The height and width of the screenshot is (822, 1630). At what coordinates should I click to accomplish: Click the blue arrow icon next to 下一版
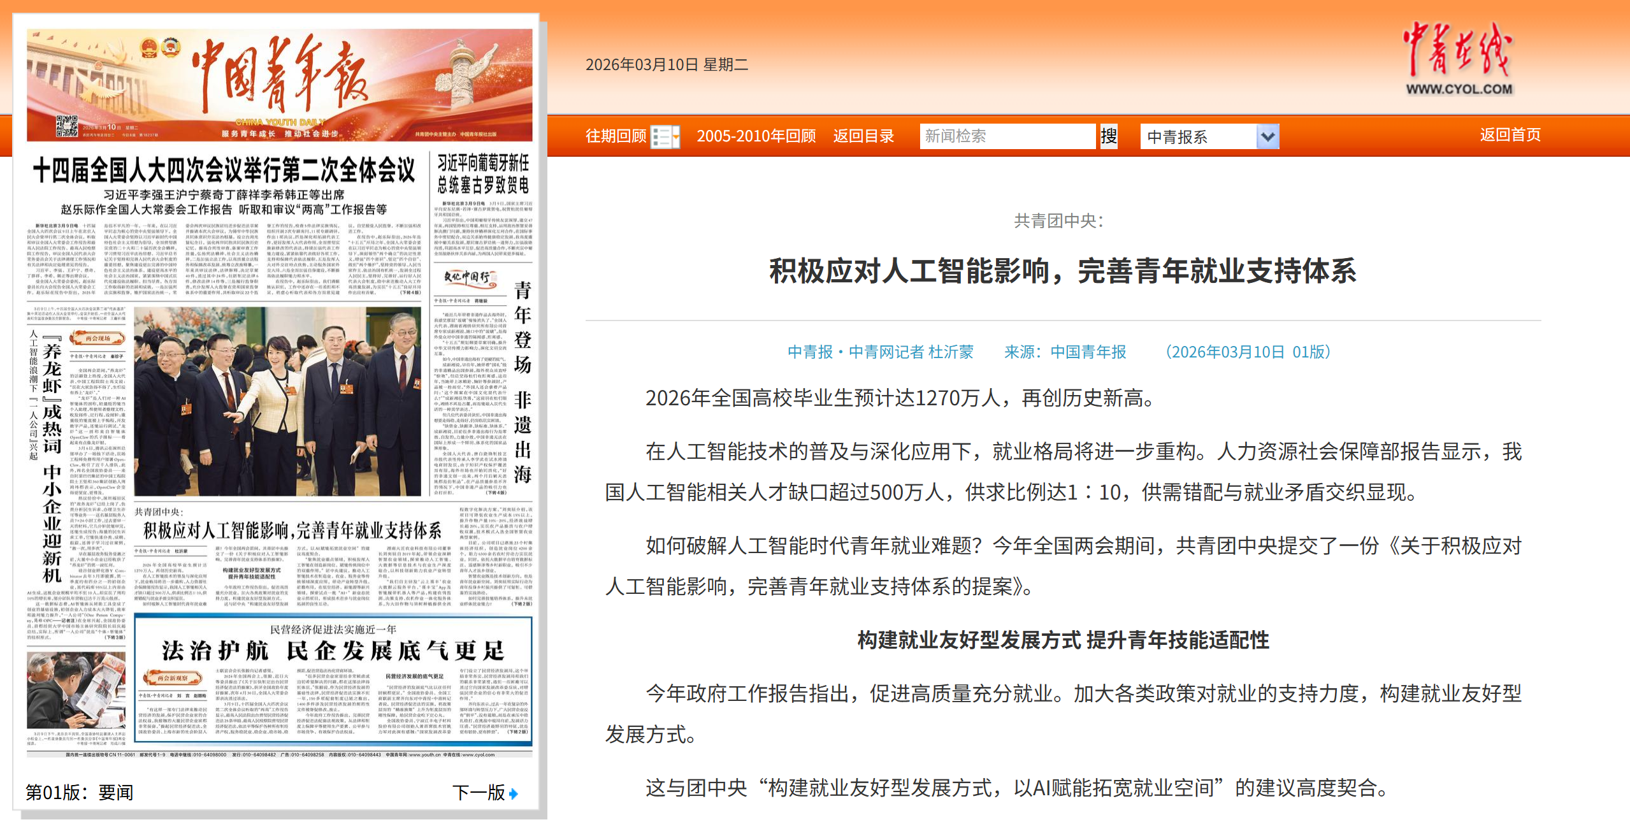514,792
